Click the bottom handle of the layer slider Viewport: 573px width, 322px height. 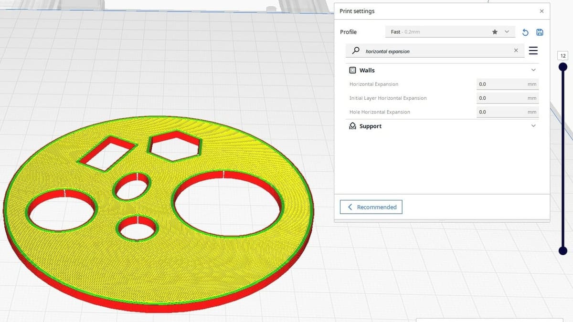[562, 250]
